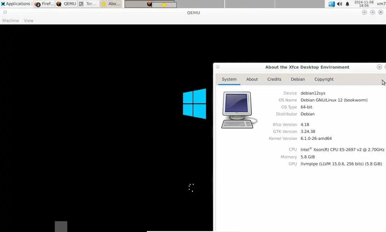Click the Memory value 5.8 GiB

pyautogui.click(x=308, y=157)
